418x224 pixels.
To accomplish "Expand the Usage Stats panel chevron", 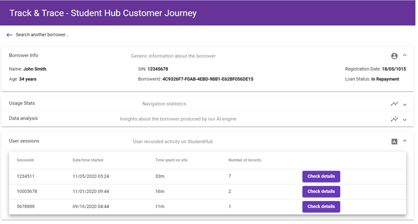I will tap(404, 104).
